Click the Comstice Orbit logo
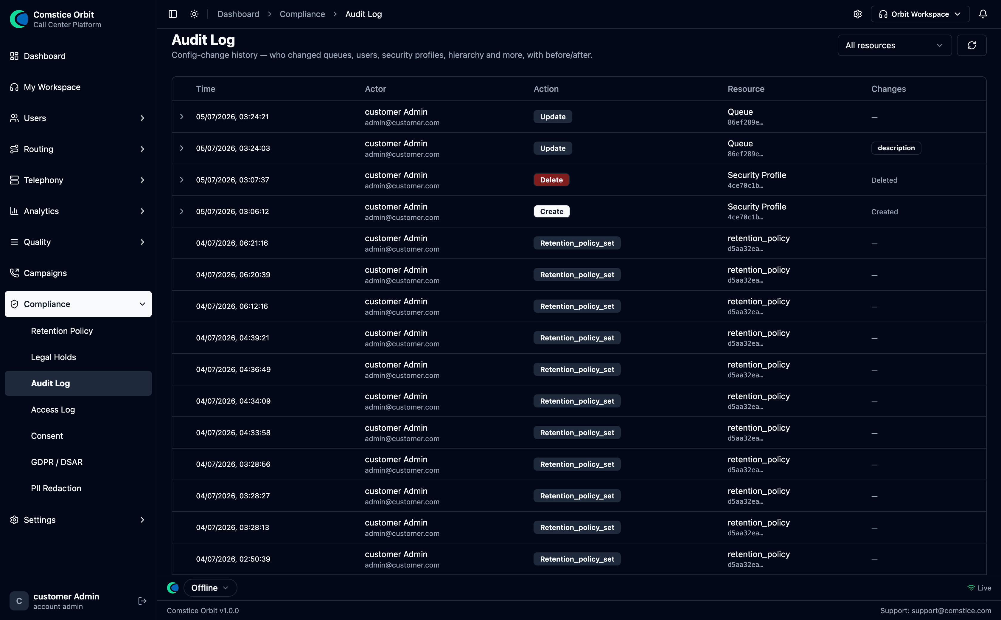1001x620 pixels. click(x=19, y=19)
